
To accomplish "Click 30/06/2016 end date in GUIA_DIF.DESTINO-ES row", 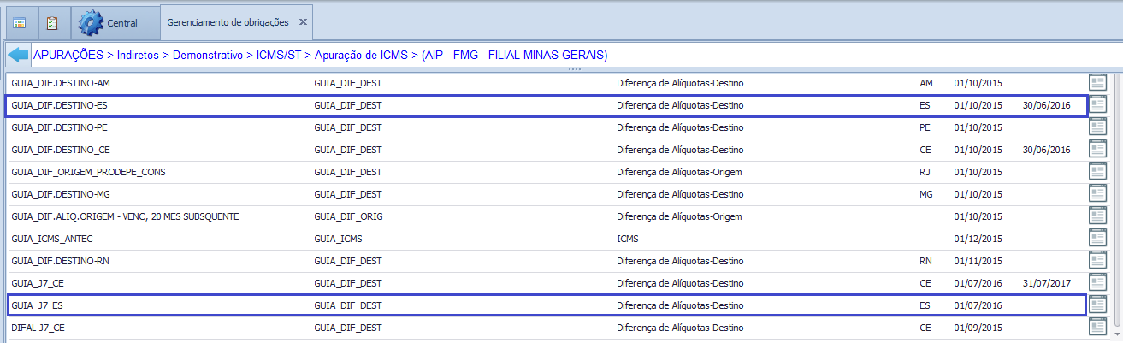I will [1046, 105].
